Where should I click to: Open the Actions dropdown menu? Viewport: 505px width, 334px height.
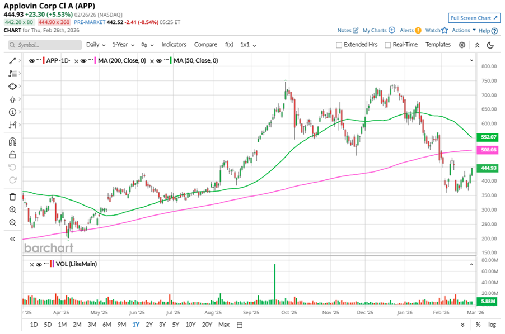pos(464,30)
